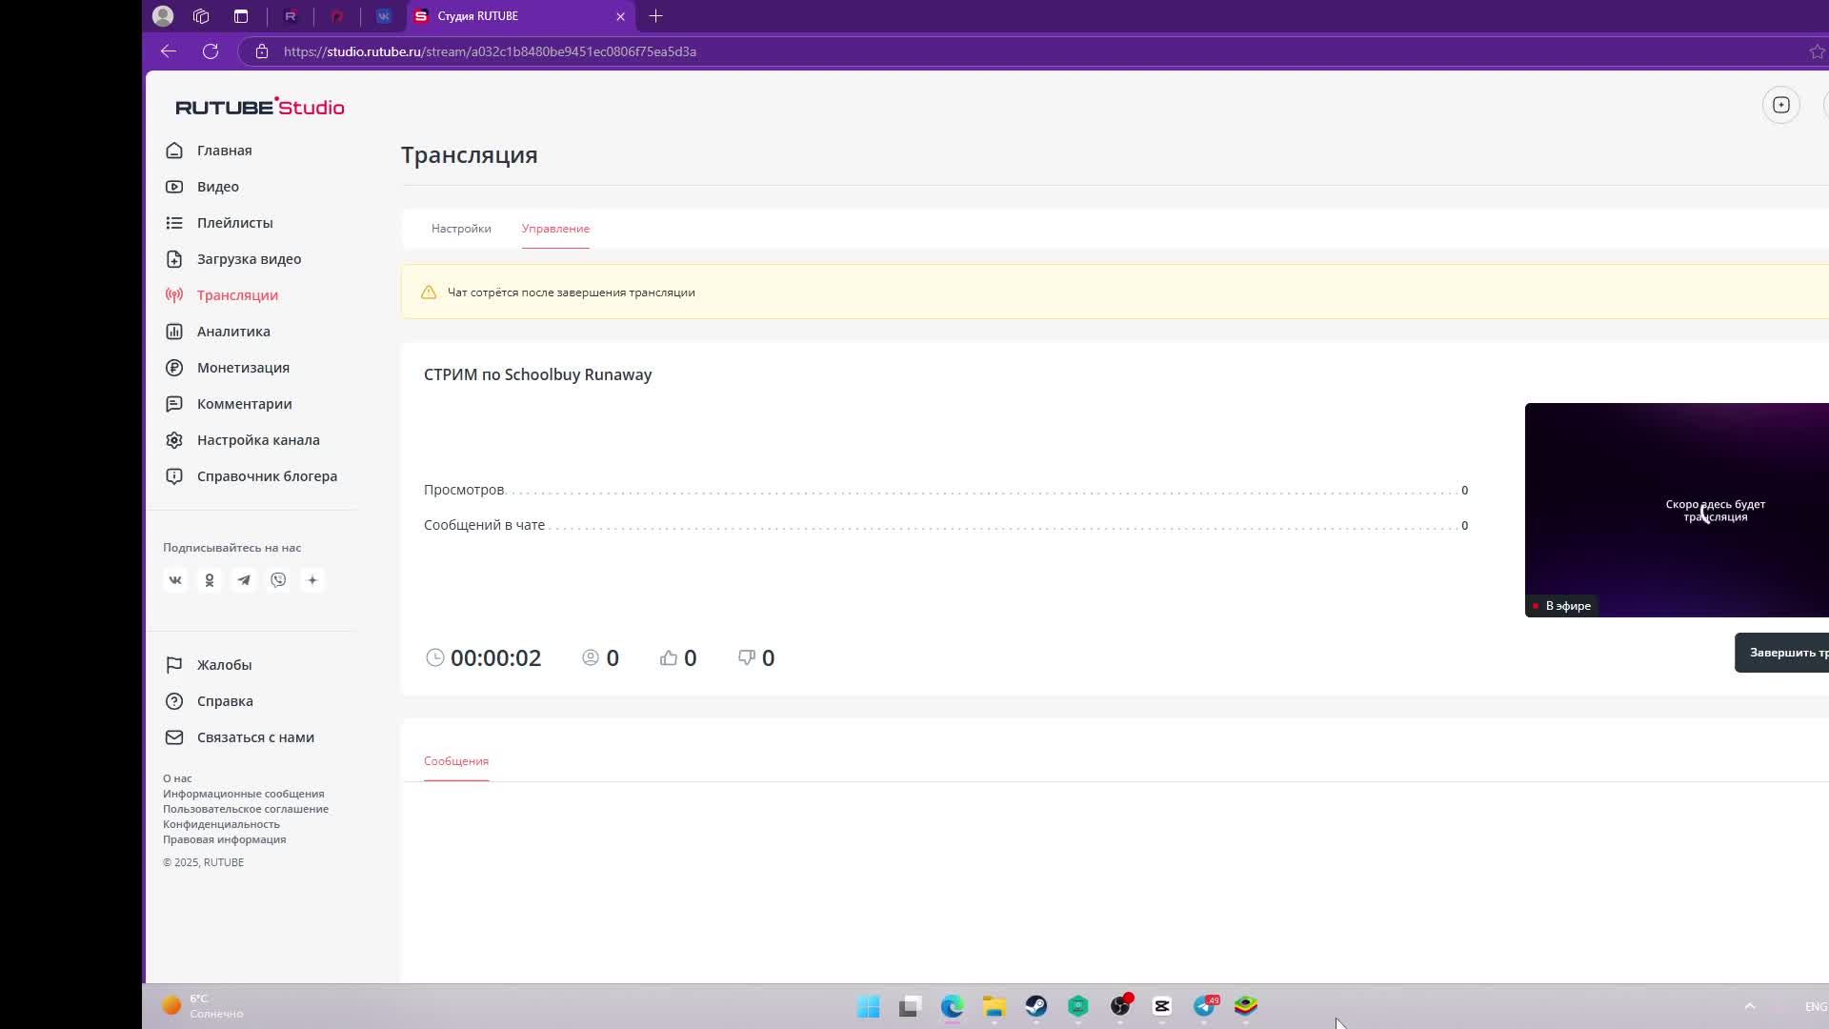Go to Монетизация section

pos(243,368)
